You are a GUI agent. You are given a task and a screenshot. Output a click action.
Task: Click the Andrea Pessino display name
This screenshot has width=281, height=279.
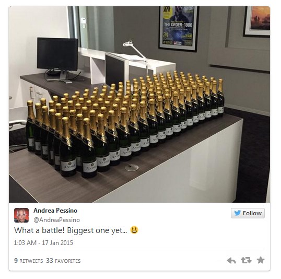pyautogui.click(x=55, y=211)
